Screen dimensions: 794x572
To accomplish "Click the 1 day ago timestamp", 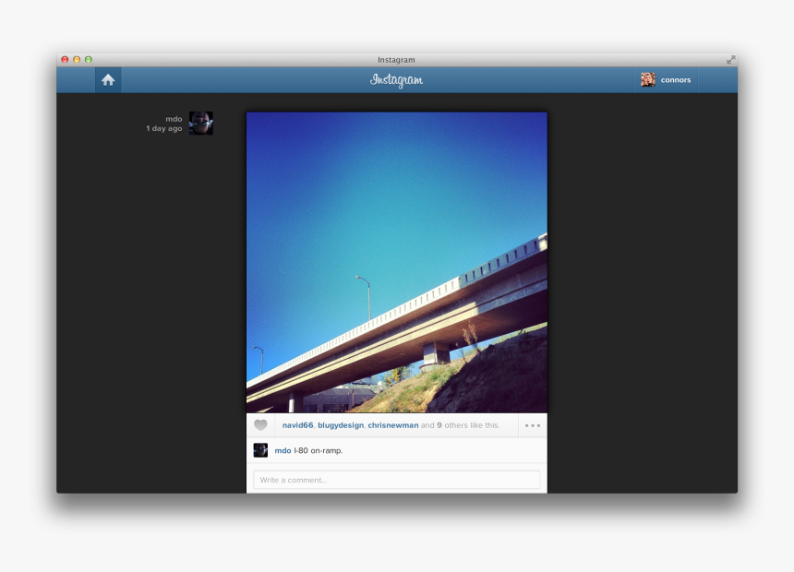I will (x=162, y=128).
